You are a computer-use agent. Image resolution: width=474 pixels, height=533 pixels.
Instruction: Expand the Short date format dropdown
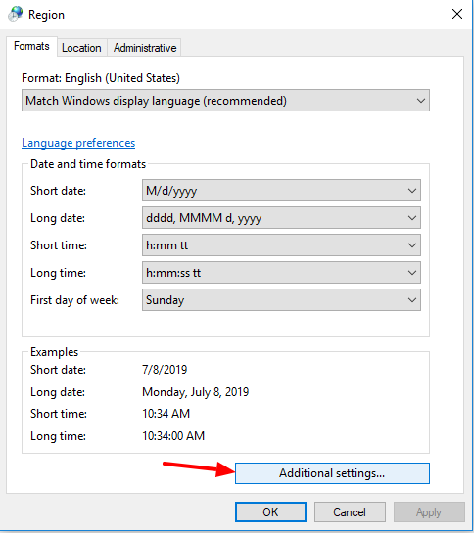[281, 191]
